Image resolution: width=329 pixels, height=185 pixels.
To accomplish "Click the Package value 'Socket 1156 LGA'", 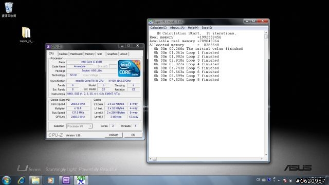I will [92, 71].
